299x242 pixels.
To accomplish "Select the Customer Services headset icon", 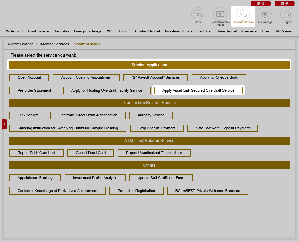I will pos(242,14).
